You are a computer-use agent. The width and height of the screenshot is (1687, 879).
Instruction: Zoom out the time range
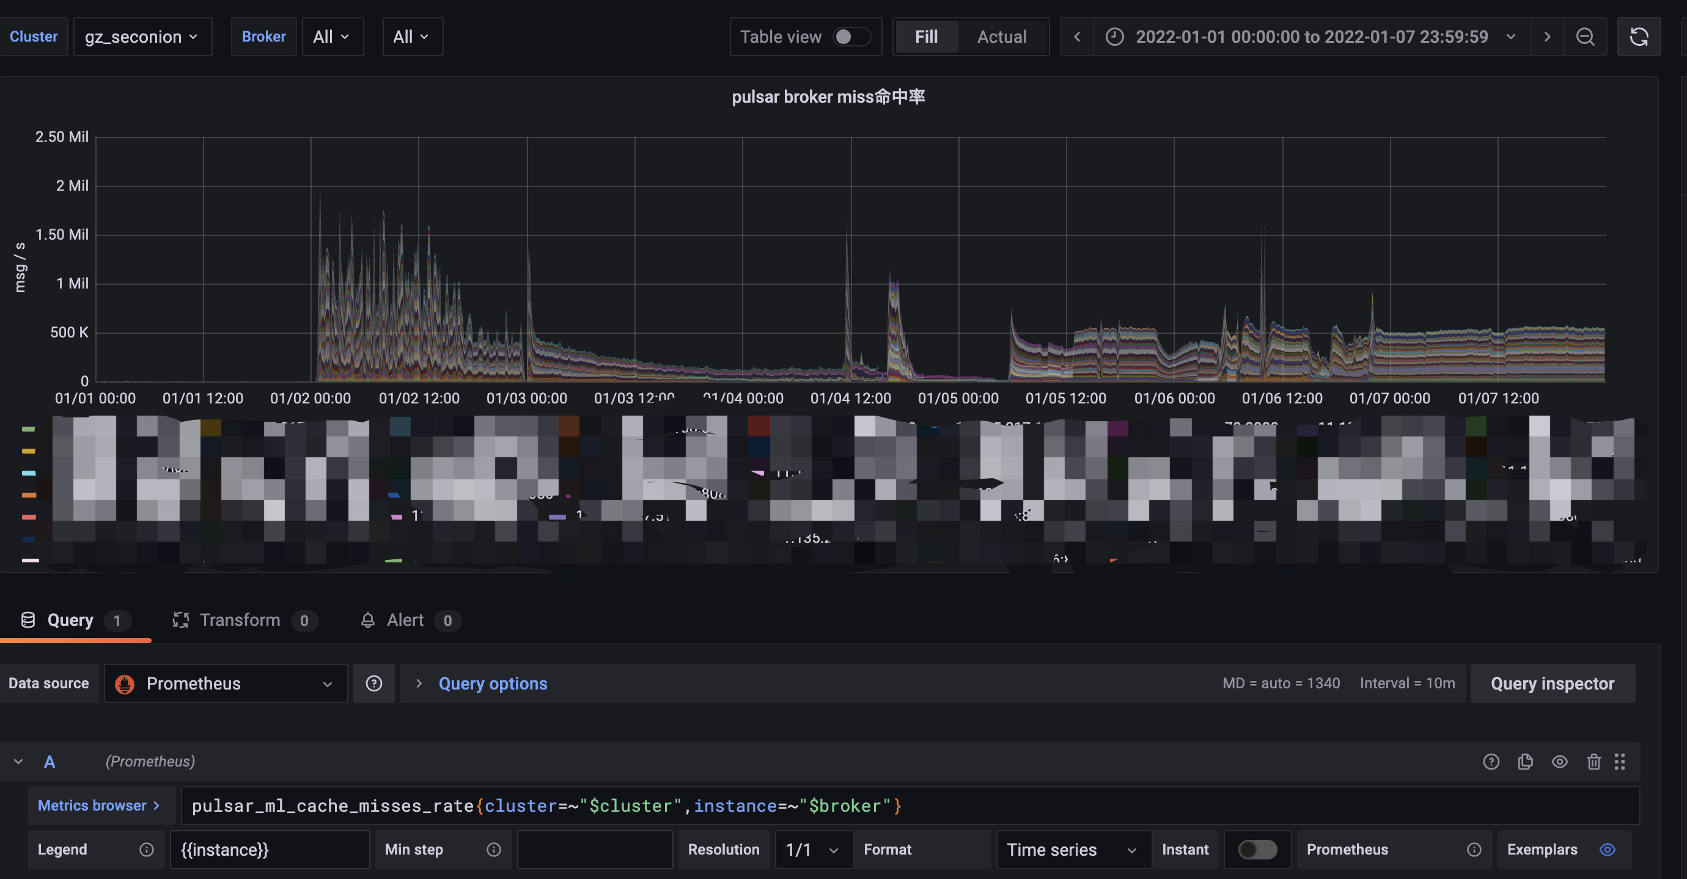click(x=1585, y=37)
